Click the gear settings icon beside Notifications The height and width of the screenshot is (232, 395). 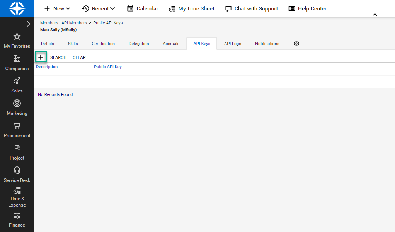tap(296, 44)
